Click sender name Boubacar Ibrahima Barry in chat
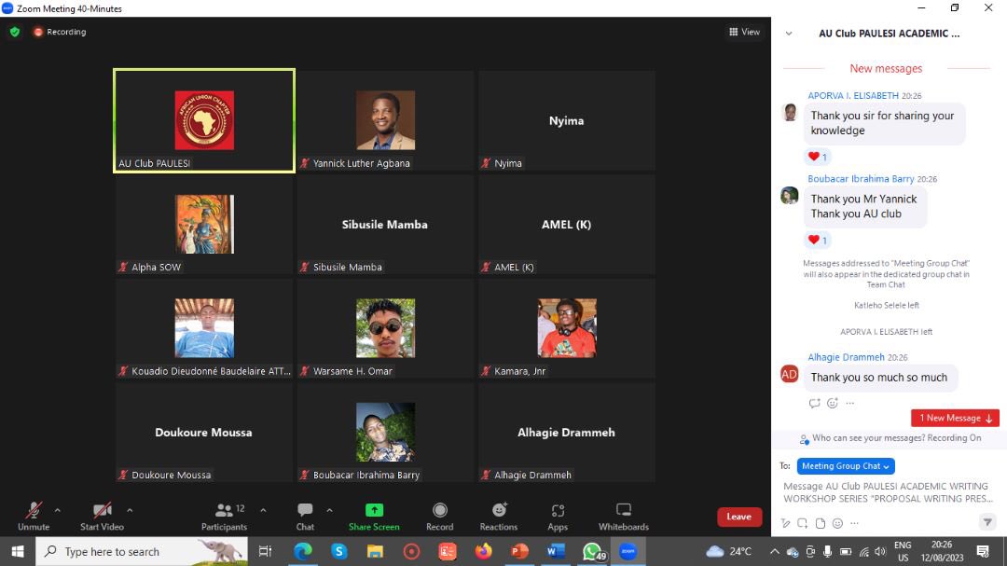The width and height of the screenshot is (1007, 566). pos(861,179)
